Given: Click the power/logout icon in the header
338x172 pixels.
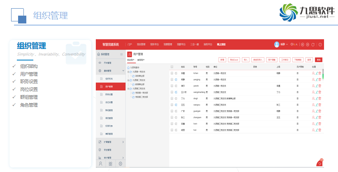Looking at the screenshot, I should [x=320, y=44].
